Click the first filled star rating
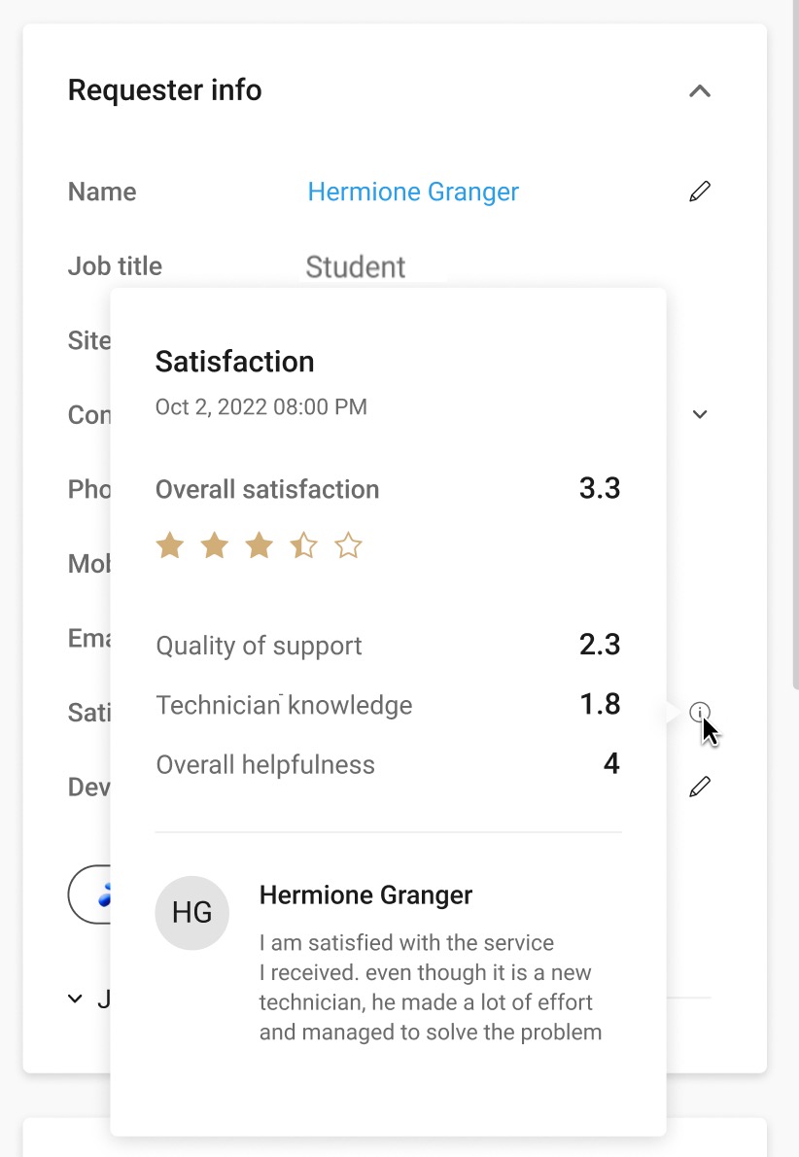 click(x=170, y=546)
